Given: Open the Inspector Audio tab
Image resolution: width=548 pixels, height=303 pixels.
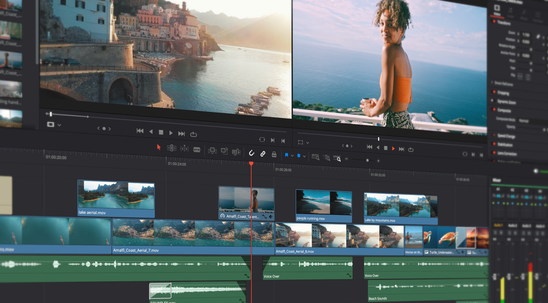Looking at the screenshot, I should [510, 13].
